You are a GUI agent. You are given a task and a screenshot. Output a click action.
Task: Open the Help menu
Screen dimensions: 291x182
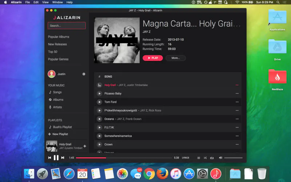69,2
